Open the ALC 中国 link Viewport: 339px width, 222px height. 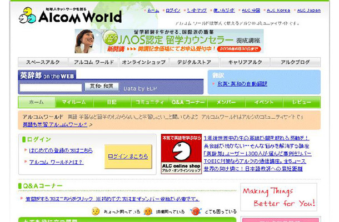pos(251,11)
